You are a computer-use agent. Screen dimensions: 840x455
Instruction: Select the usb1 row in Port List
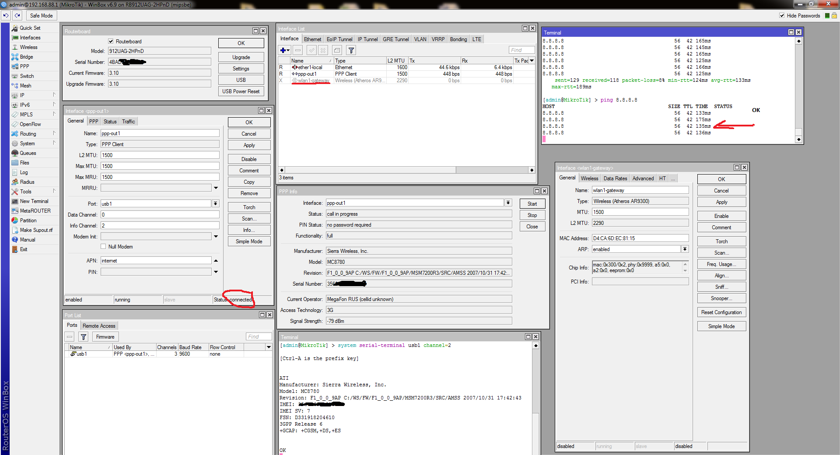click(x=168, y=354)
